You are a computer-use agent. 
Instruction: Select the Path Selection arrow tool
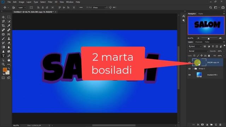[3, 60]
